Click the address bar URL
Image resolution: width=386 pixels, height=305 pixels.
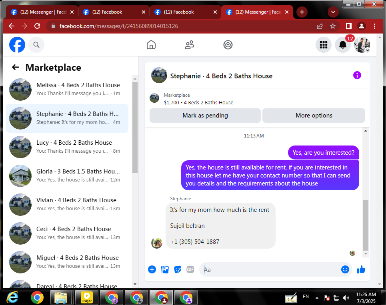(119, 26)
